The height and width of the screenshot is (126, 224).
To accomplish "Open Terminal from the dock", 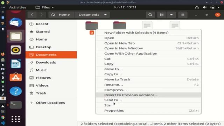I will (x=16, y=105).
